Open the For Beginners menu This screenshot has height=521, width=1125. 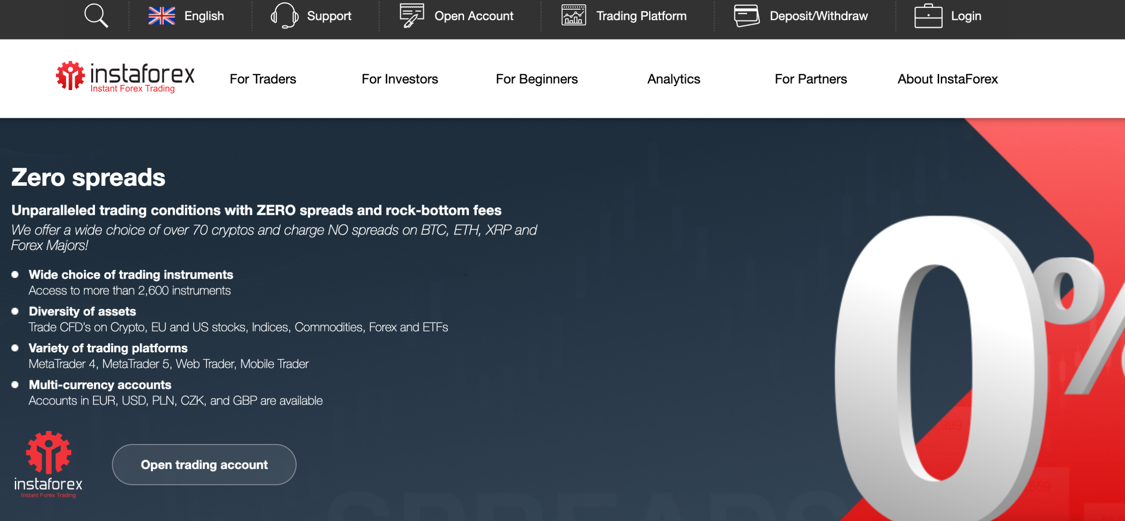[x=537, y=79]
